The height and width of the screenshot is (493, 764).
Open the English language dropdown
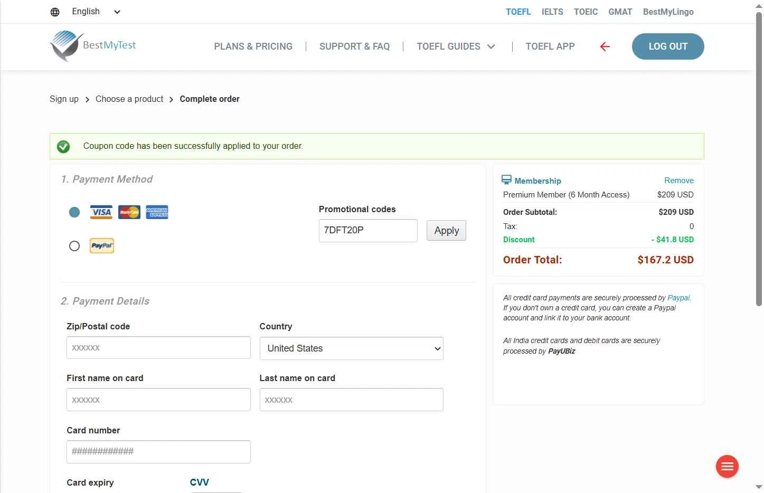click(96, 12)
